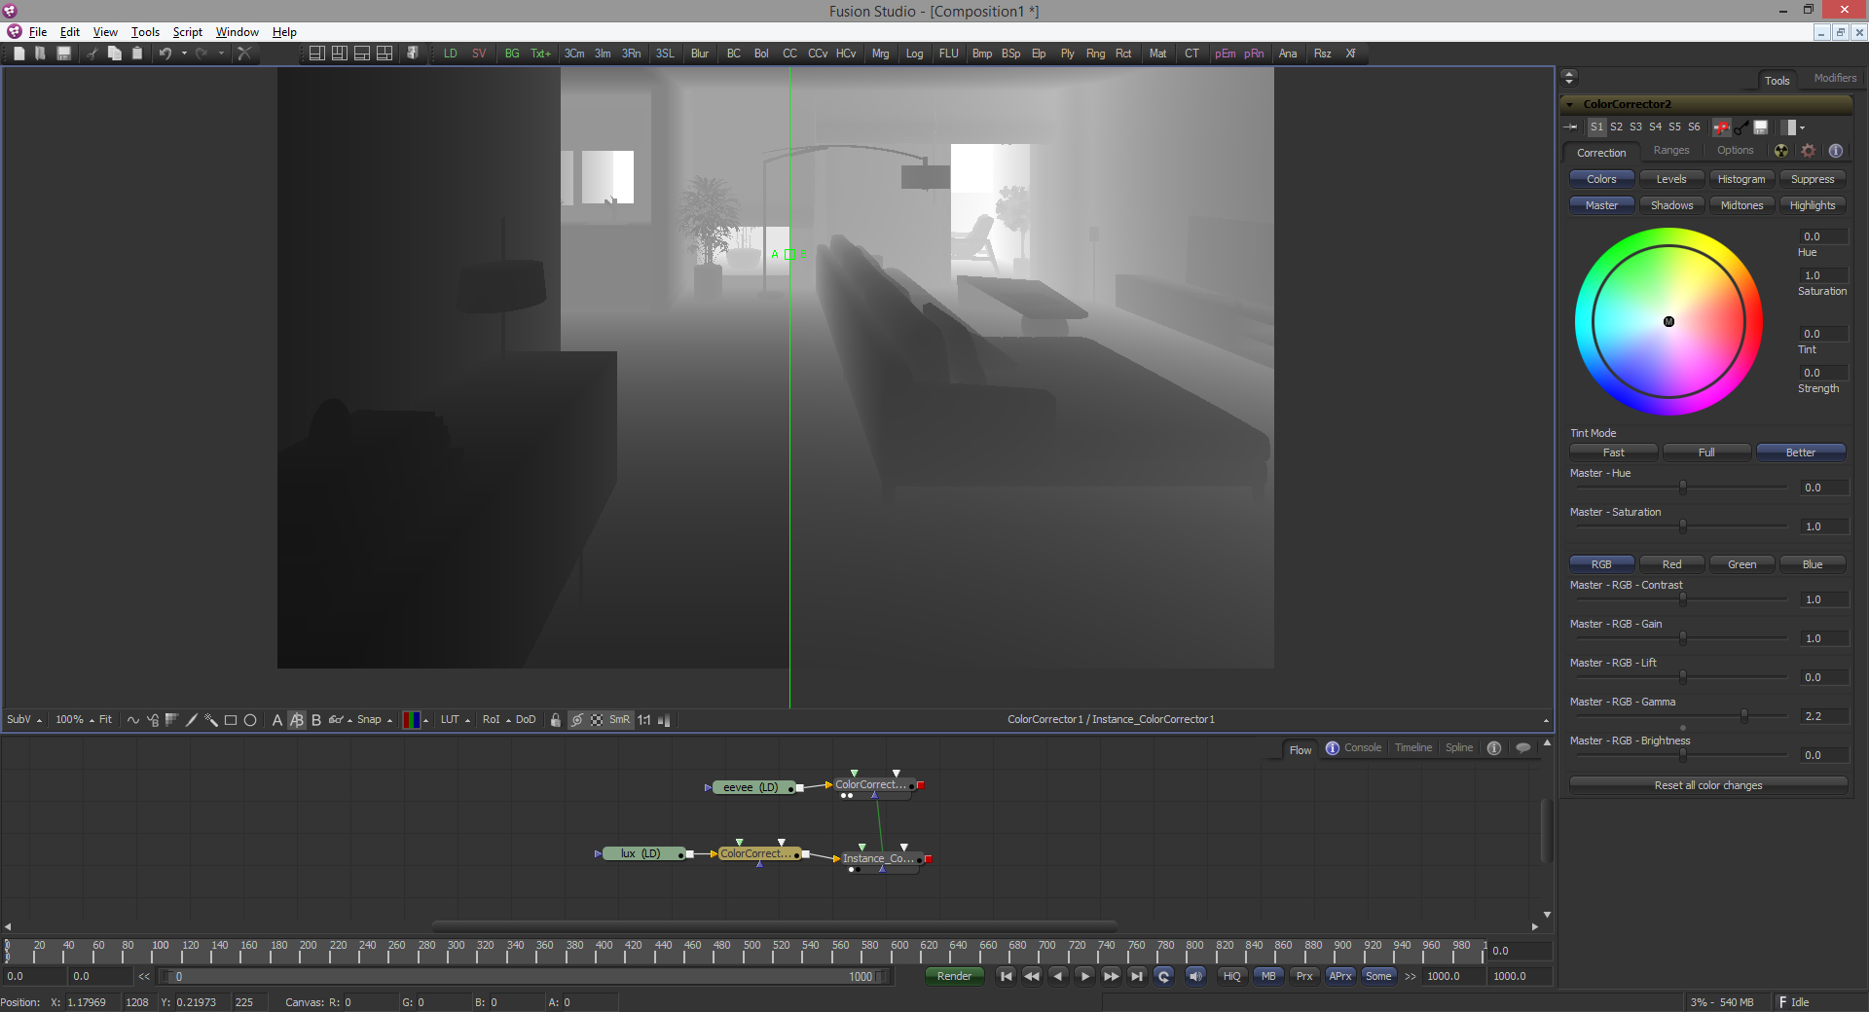Toggle audio mute speaker button
This screenshot has width=1869, height=1012.
(x=1195, y=976)
